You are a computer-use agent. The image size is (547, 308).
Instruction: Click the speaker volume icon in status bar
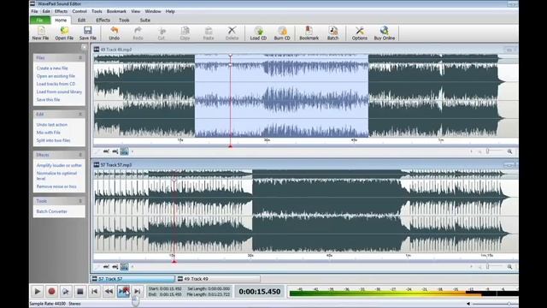click(468, 304)
